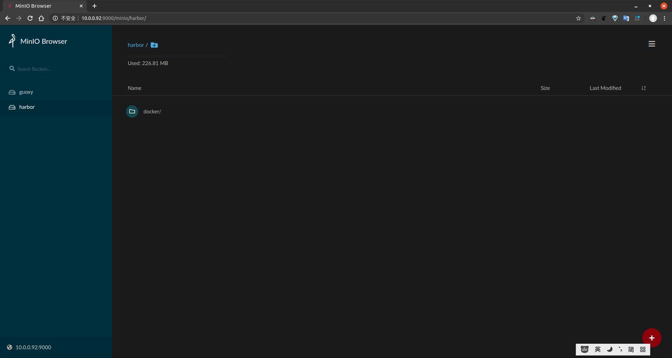Focus the Search Buckets field

pyautogui.click(x=59, y=69)
